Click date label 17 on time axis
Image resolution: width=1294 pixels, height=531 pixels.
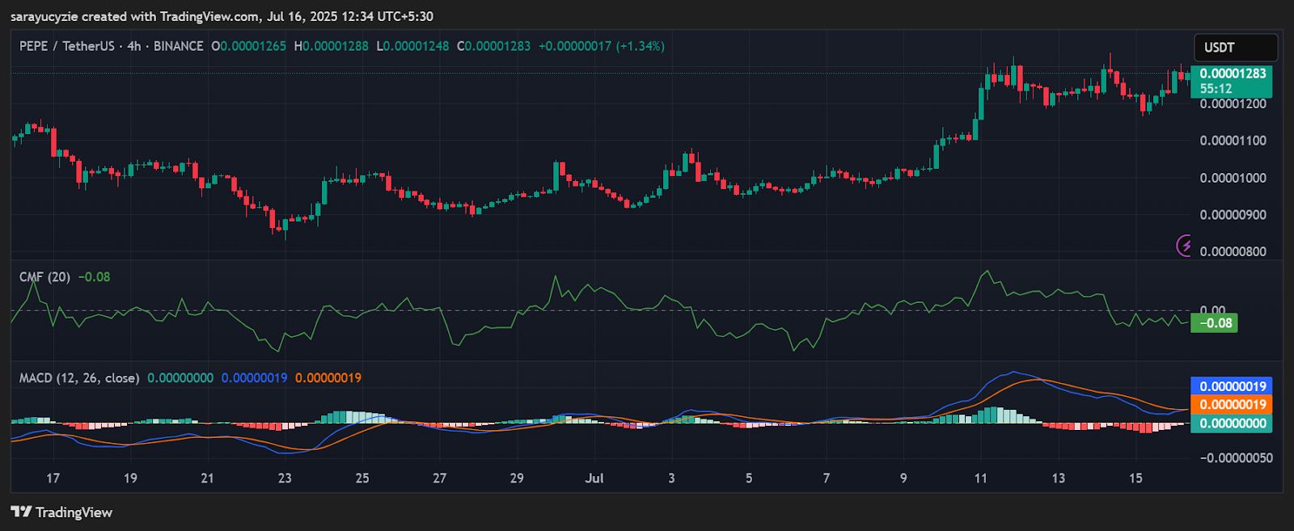[53, 478]
